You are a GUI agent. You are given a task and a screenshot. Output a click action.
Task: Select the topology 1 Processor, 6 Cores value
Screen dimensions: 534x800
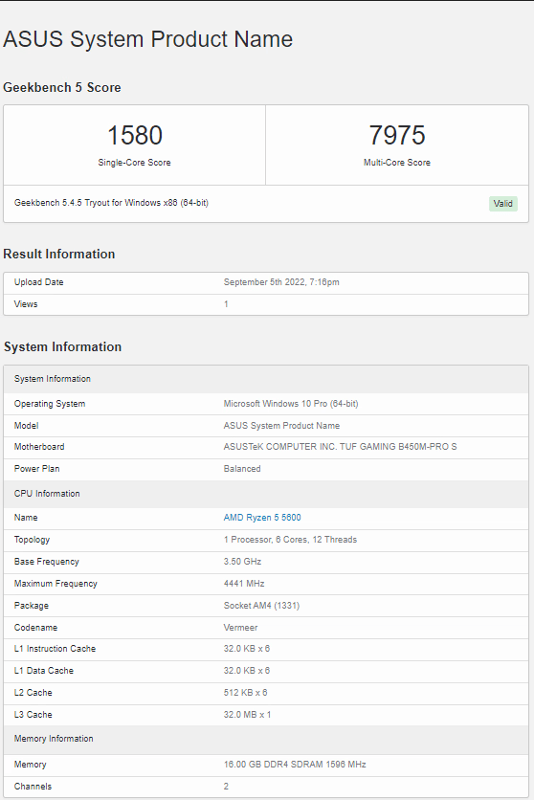pyautogui.click(x=290, y=540)
